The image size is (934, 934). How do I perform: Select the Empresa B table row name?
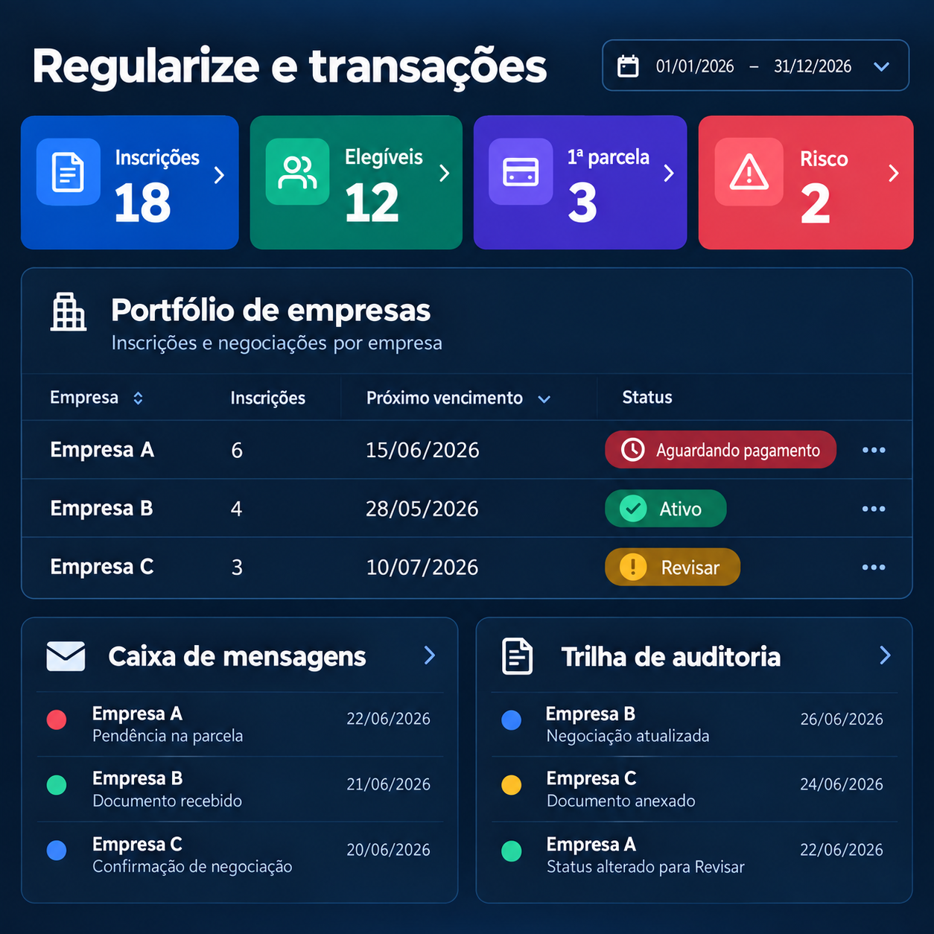click(101, 509)
